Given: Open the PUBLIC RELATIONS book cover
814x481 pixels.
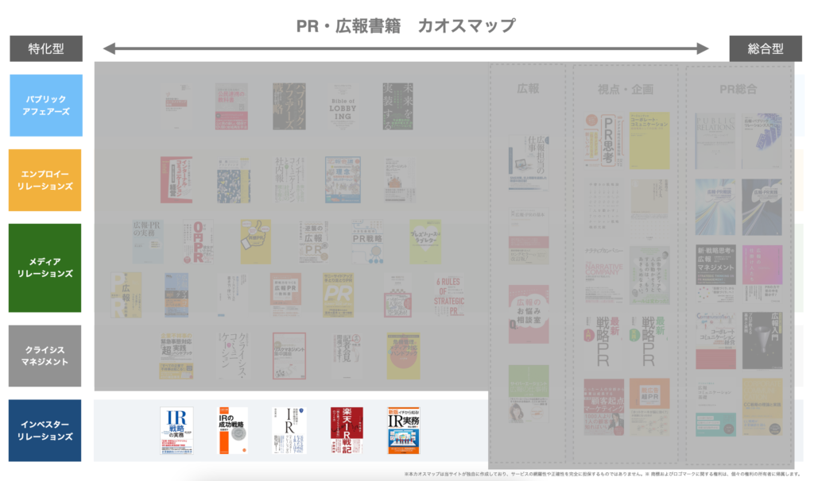Looking at the screenshot, I should 715,141.
